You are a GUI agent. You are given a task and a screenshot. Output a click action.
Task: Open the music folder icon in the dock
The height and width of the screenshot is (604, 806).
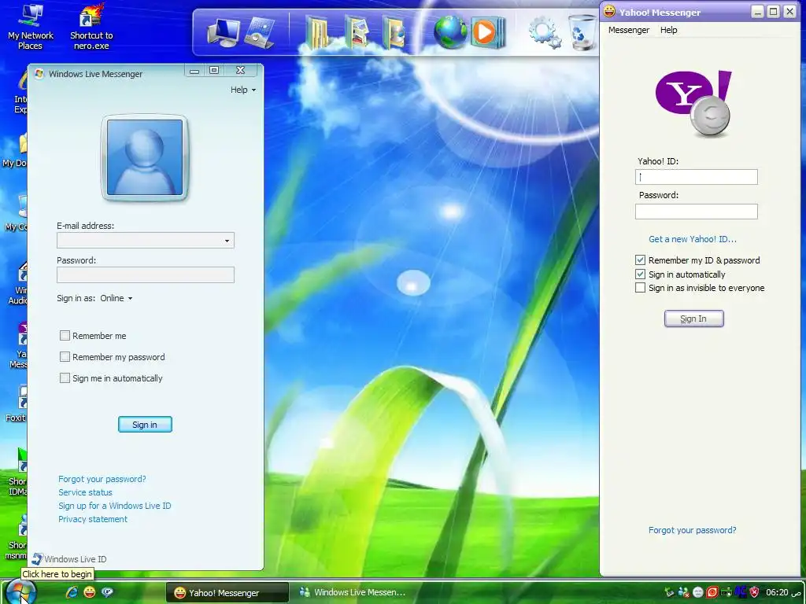click(x=394, y=31)
